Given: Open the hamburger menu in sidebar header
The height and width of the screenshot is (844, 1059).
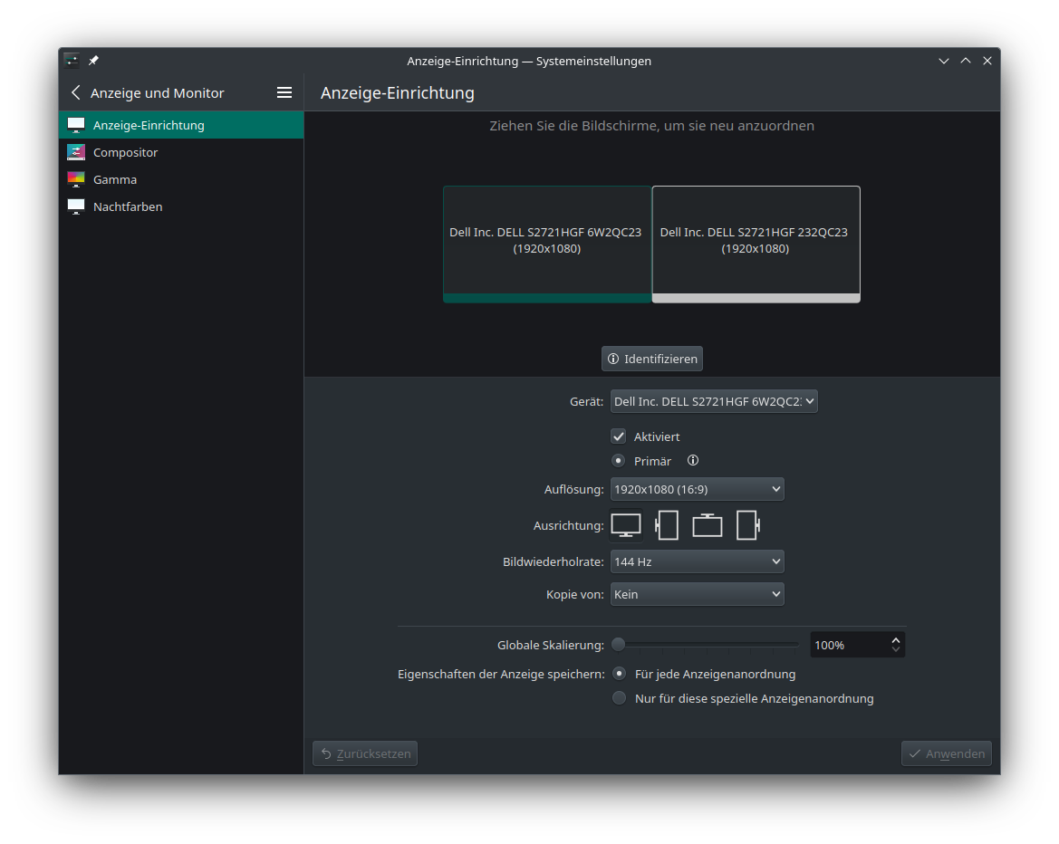Looking at the screenshot, I should [284, 92].
